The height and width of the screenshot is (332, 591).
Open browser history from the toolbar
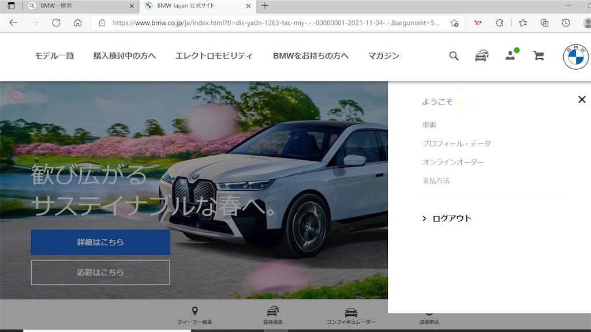[x=566, y=22]
